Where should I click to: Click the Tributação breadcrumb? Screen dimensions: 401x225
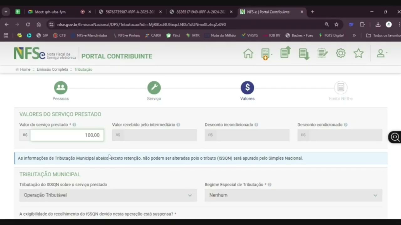83,69
